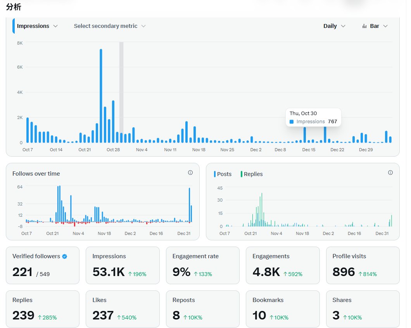Click the 767 impressions tooltip value
The width and height of the screenshot is (411, 328).
pyautogui.click(x=332, y=122)
